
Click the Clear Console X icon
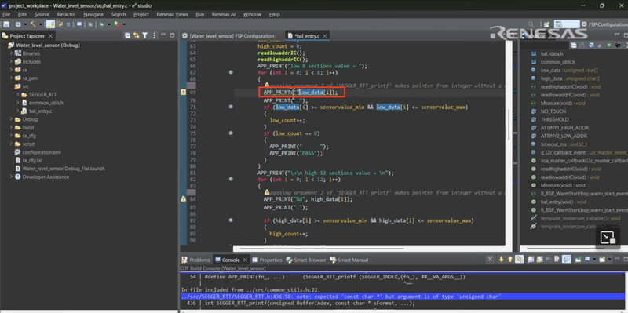(x=490, y=260)
